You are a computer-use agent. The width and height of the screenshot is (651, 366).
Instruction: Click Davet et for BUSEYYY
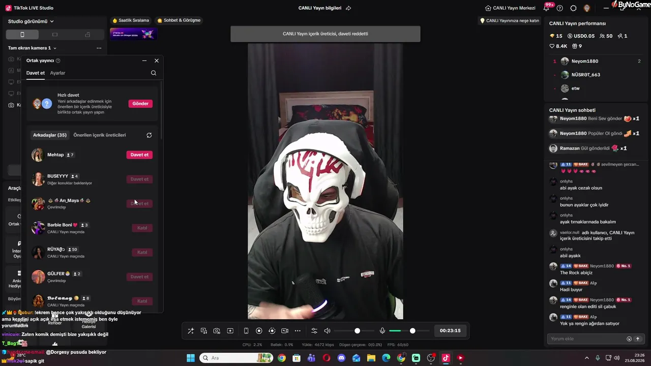coord(139,179)
